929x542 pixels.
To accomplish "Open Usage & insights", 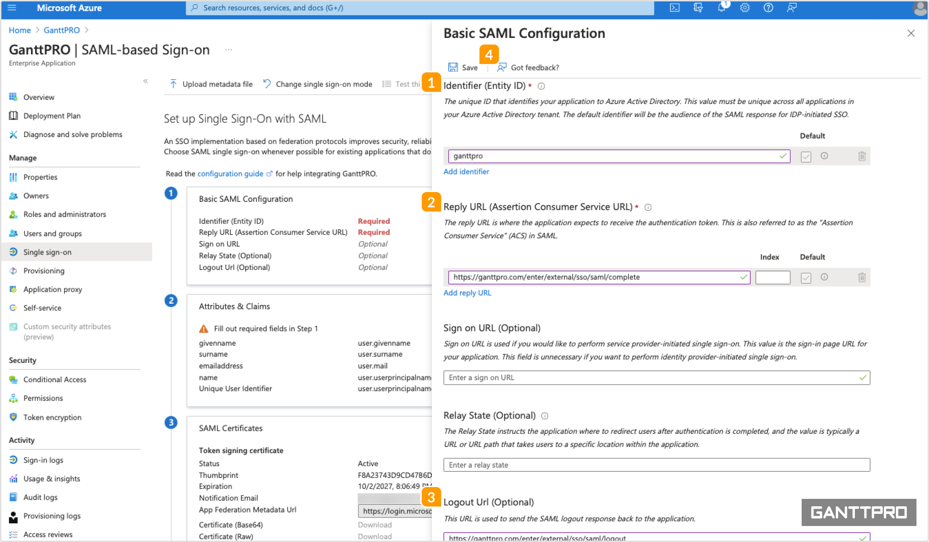I will click(x=51, y=479).
